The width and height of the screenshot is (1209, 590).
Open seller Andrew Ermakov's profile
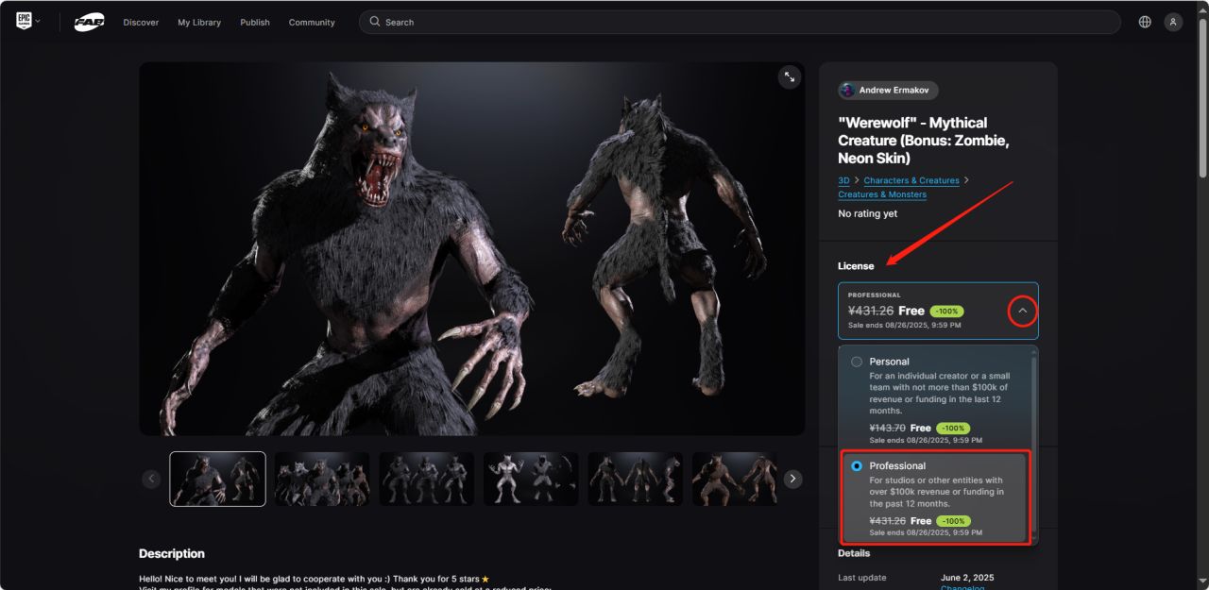pyautogui.click(x=888, y=90)
